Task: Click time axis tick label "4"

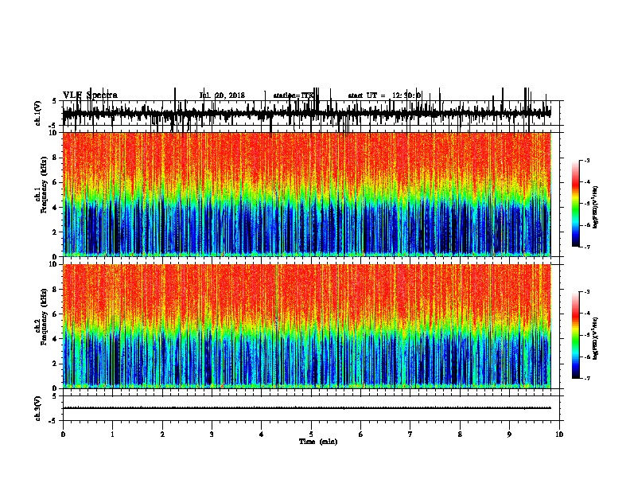Action: (262, 434)
